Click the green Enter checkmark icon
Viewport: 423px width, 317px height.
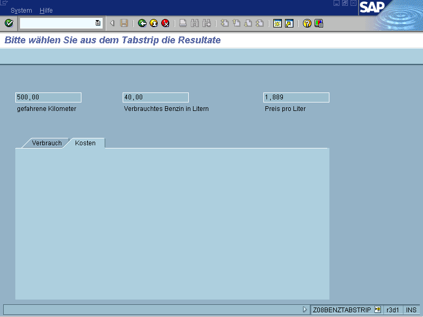(x=8, y=23)
